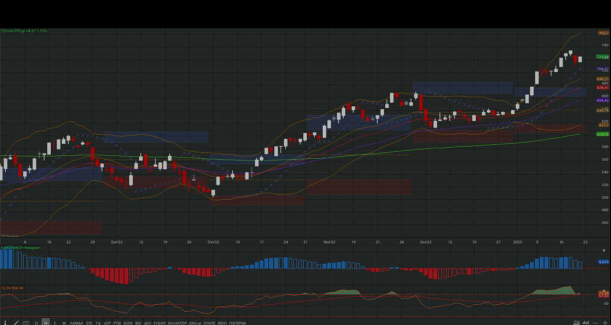
Task: Switch to the ΛΑΜΔΑ symbol tab
Action: click(76, 323)
